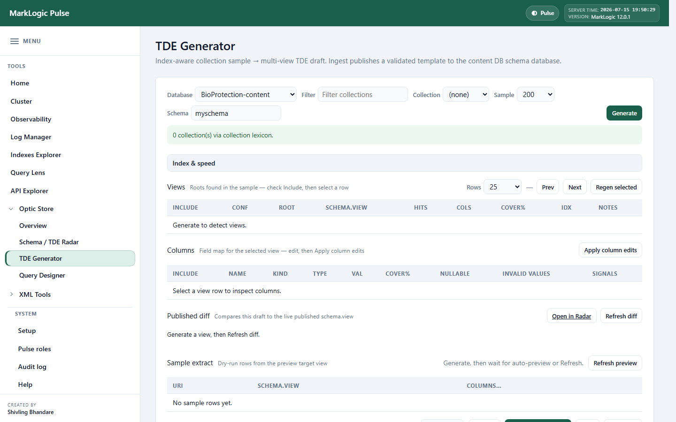
Task: Open Setup page
Action: 27,331
